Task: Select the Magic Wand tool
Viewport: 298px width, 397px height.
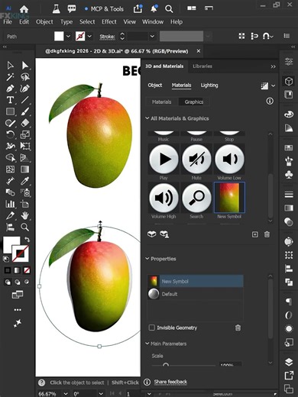Action: pyautogui.click(x=10, y=77)
